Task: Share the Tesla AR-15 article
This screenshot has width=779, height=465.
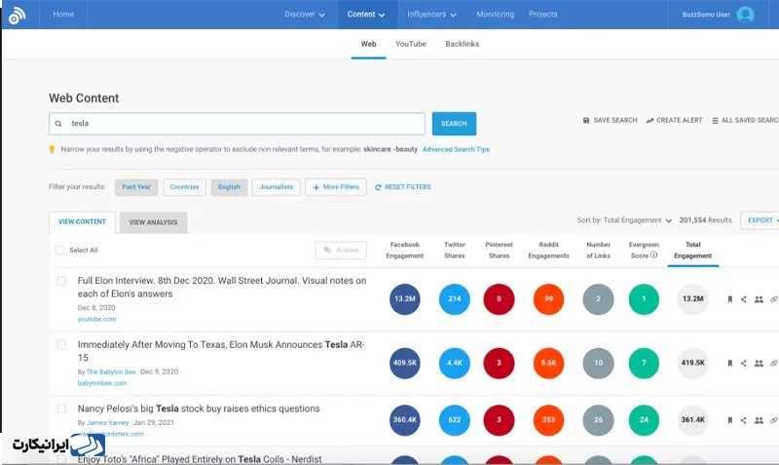Action: click(x=744, y=363)
